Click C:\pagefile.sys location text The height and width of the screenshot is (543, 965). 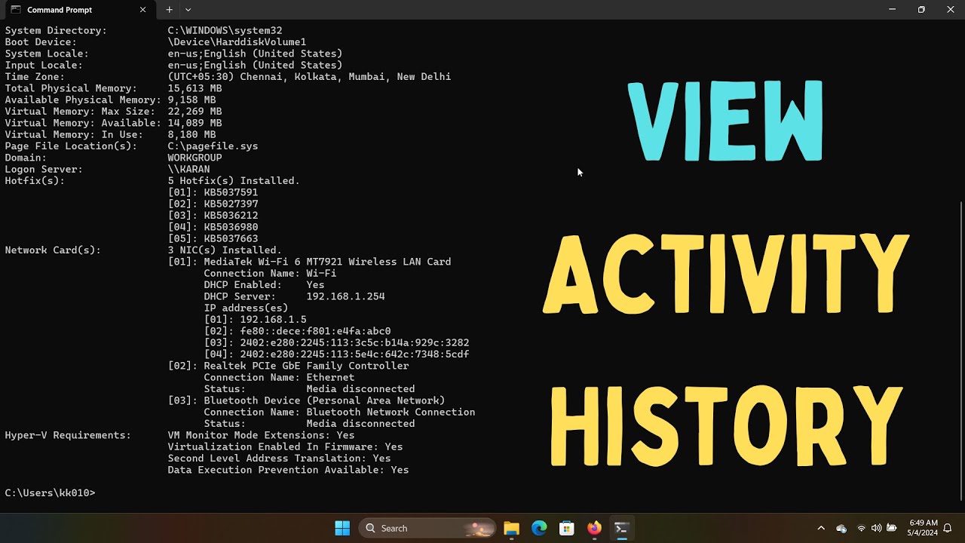213,146
